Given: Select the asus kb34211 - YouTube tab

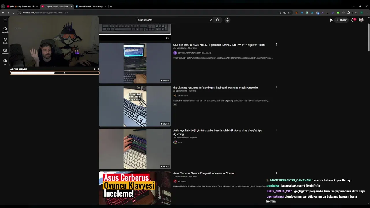Looking at the screenshot, I should (56, 6).
